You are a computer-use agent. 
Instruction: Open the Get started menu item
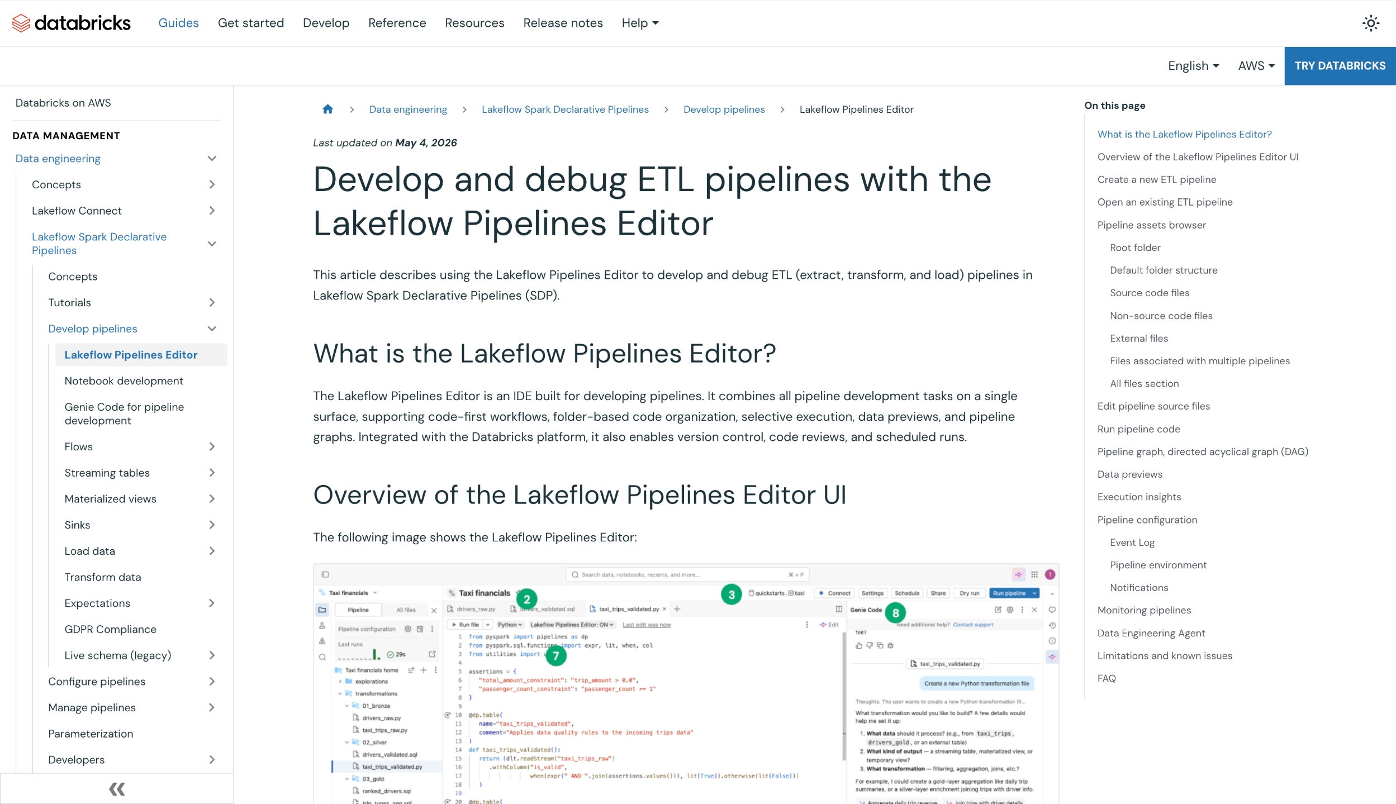(x=251, y=23)
